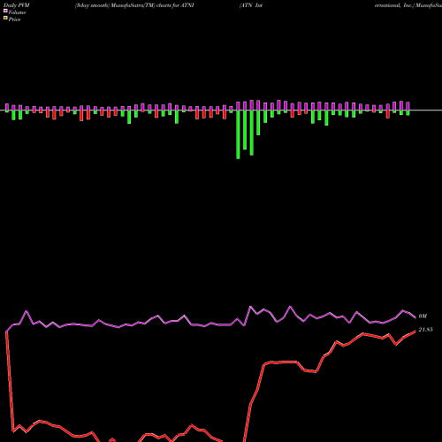
Task: Click the price value 21.85 label
Action: coord(425,330)
